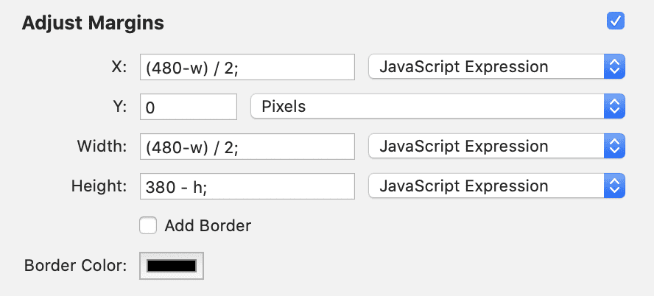654x296 pixels.
Task: Click the blue arrows on X's dropdown
Action: pyautogui.click(x=614, y=67)
